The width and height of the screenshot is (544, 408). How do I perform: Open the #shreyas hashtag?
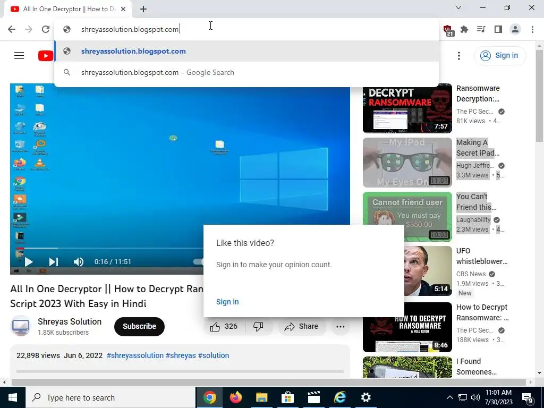tap(181, 355)
